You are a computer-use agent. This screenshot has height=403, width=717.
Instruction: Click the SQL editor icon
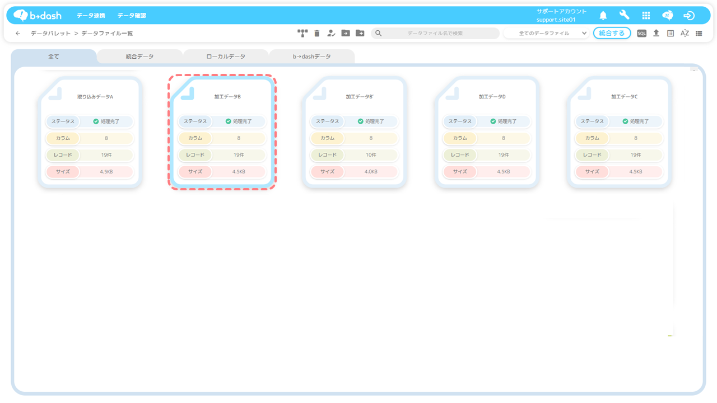click(642, 34)
